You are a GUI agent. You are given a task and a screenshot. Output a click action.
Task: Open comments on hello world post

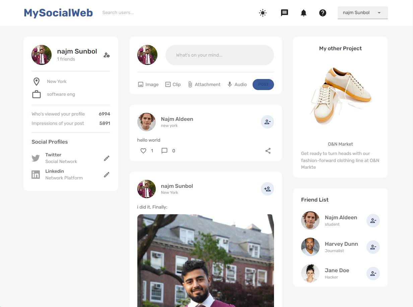[164, 151]
